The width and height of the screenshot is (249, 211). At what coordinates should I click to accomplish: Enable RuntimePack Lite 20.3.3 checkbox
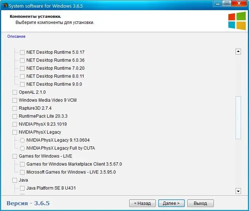tap(15, 116)
